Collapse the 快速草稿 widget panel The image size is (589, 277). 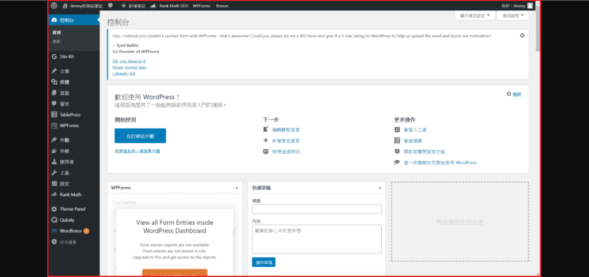(380, 187)
